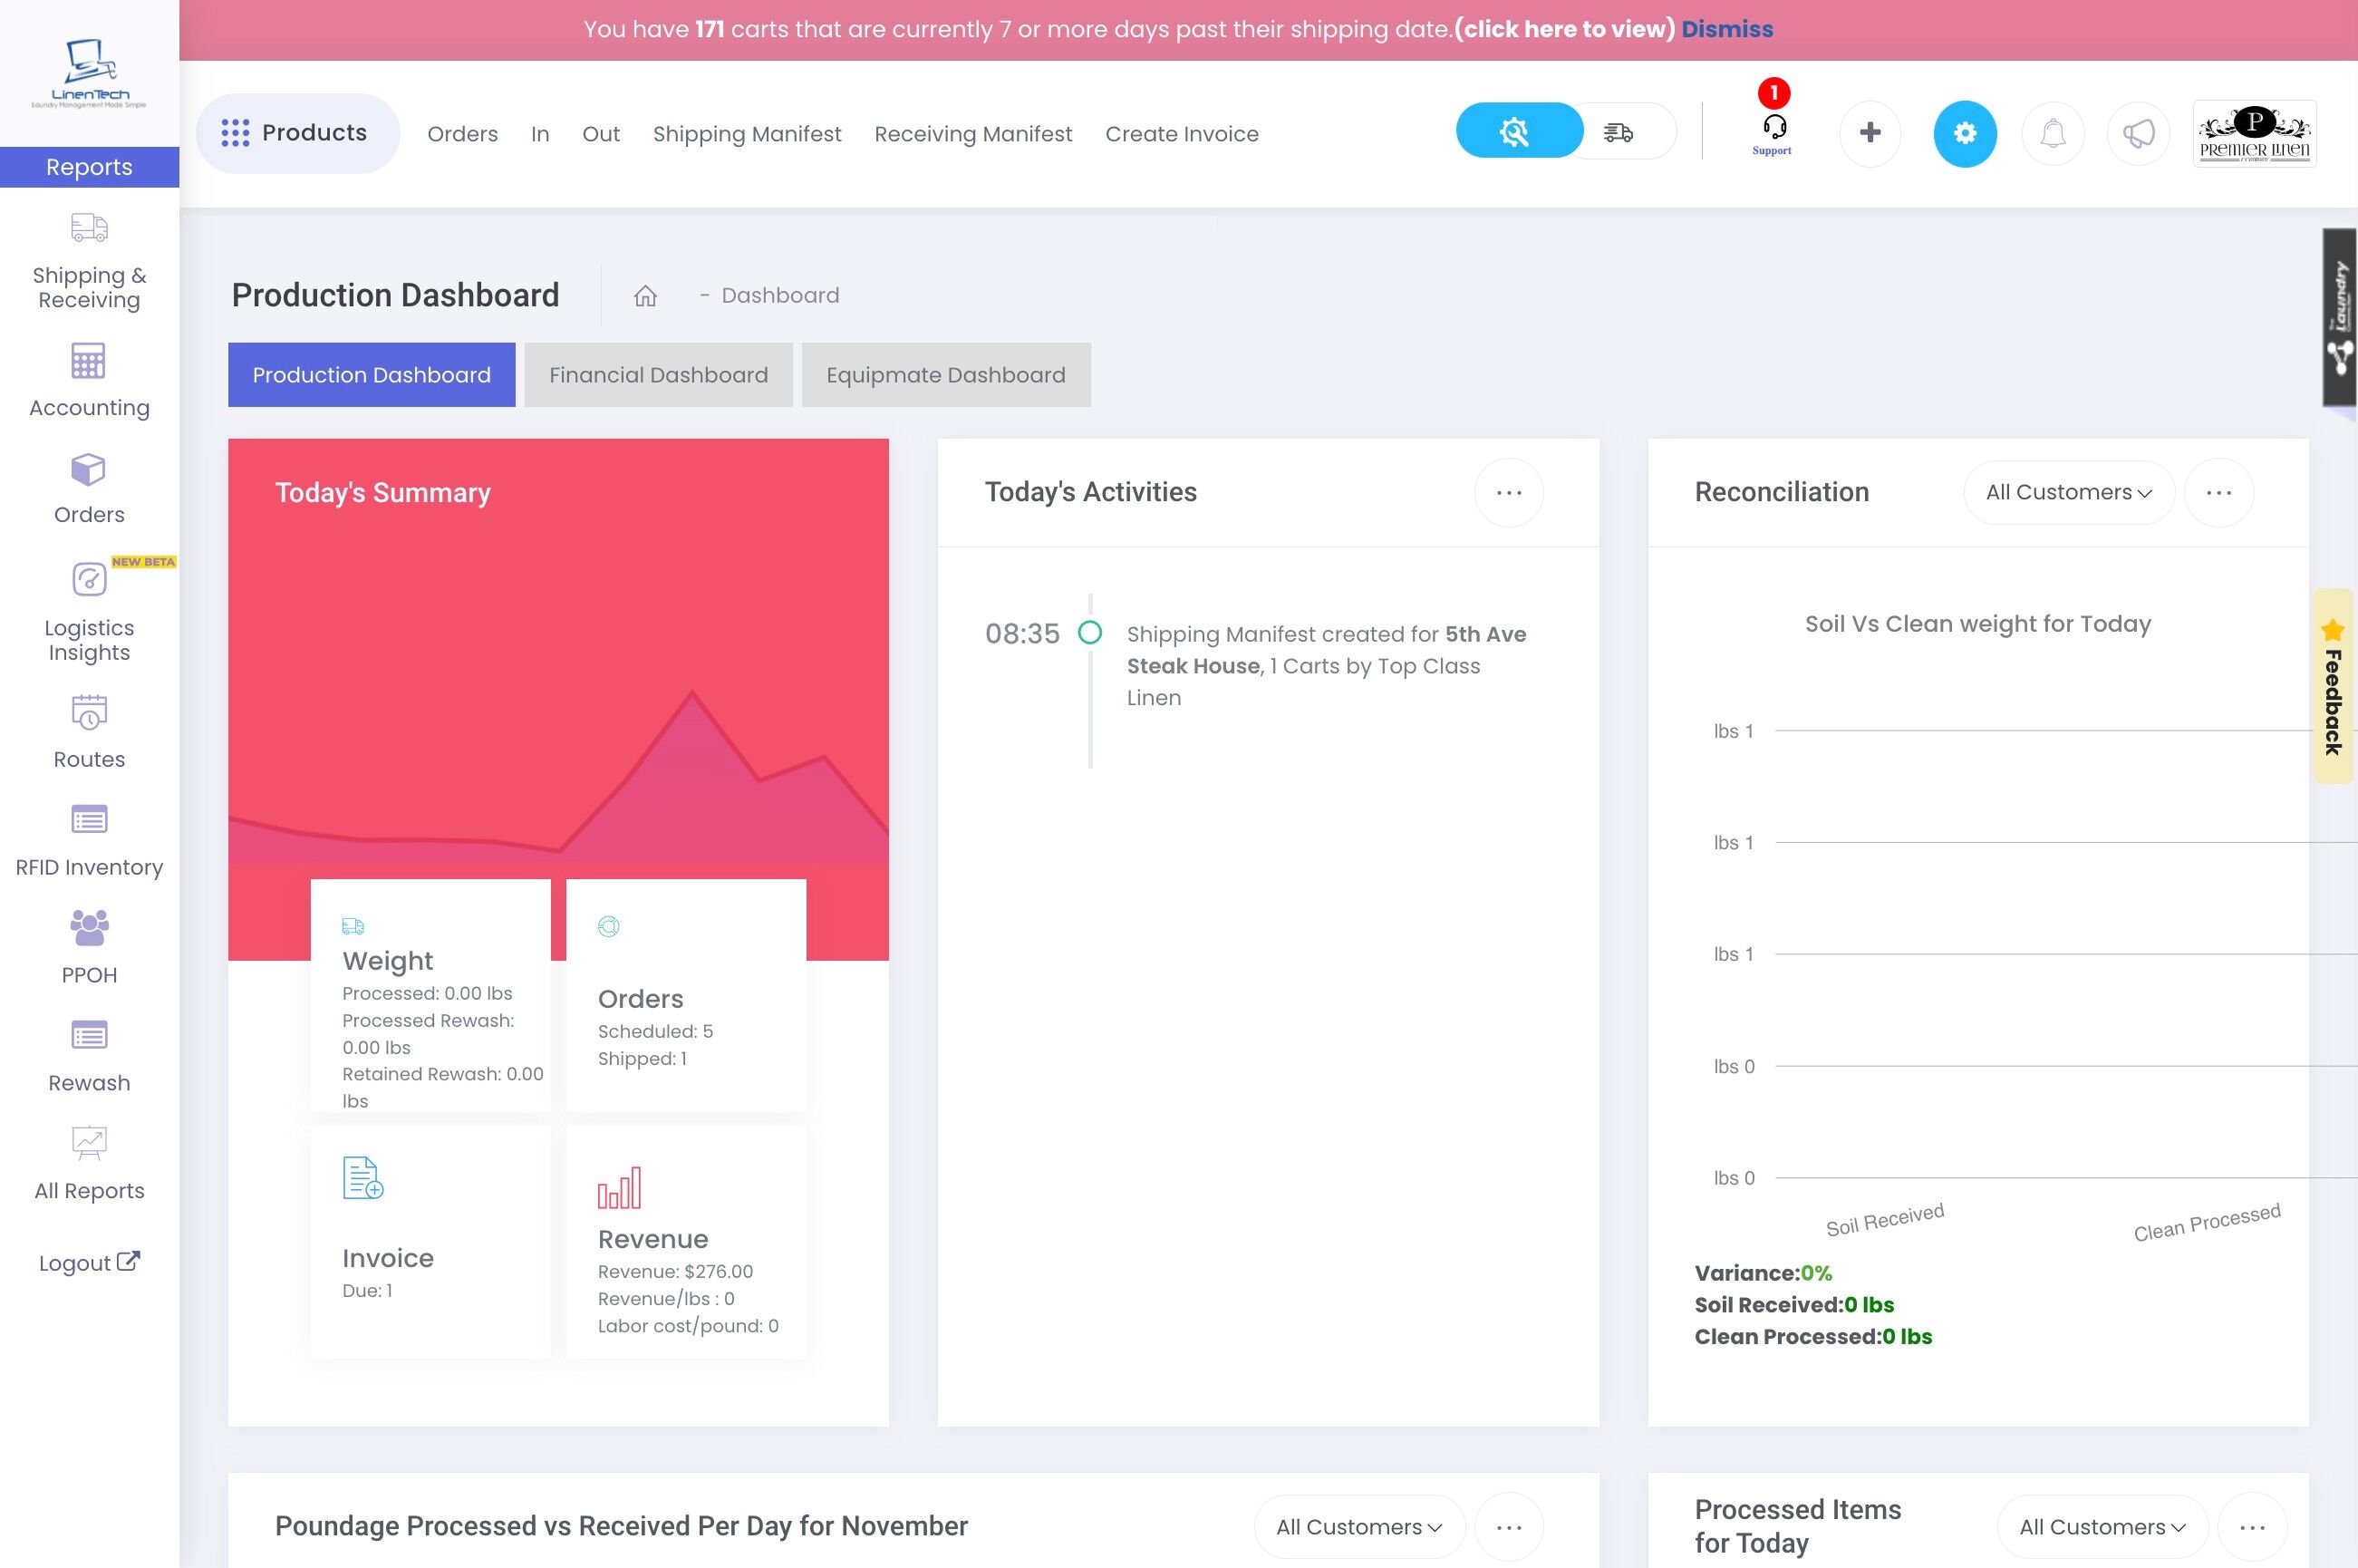This screenshot has height=1568, width=2358.
Task: Switch toggle to the truck delivery mode
Action: coord(1619,132)
